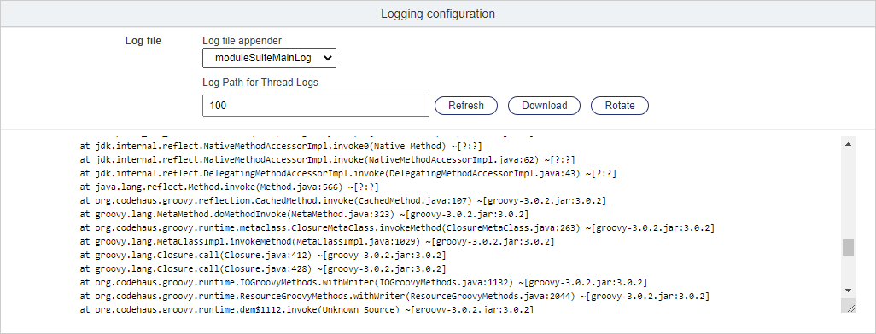Click the MetaMethod.doMethodInvoke log line
The height and width of the screenshot is (334, 876).
[x=305, y=214]
